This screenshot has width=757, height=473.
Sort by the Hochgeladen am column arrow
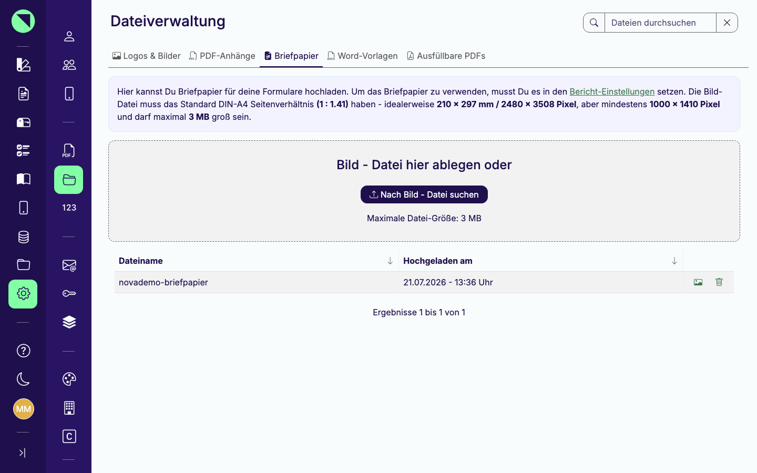click(674, 261)
